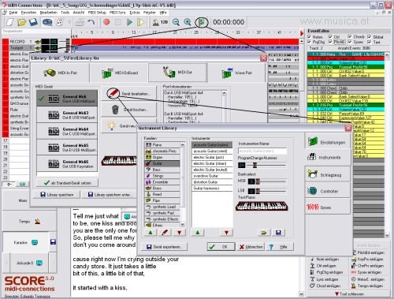The height and width of the screenshot is (299, 394).
Task: Click the metronome tempo icon in toolbar
Action: 156,22
